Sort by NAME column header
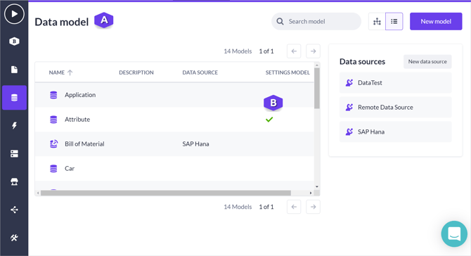This screenshot has width=471, height=256. (x=57, y=72)
